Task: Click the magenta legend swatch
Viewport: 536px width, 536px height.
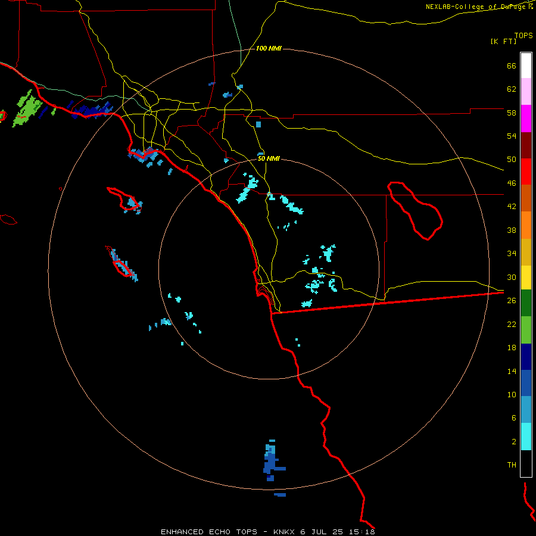Action: tap(526, 119)
